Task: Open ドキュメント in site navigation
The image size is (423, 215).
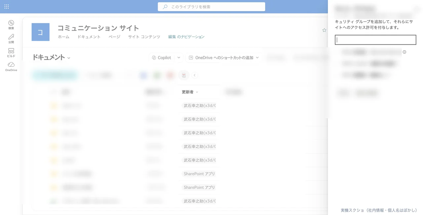Action: [x=89, y=37]
